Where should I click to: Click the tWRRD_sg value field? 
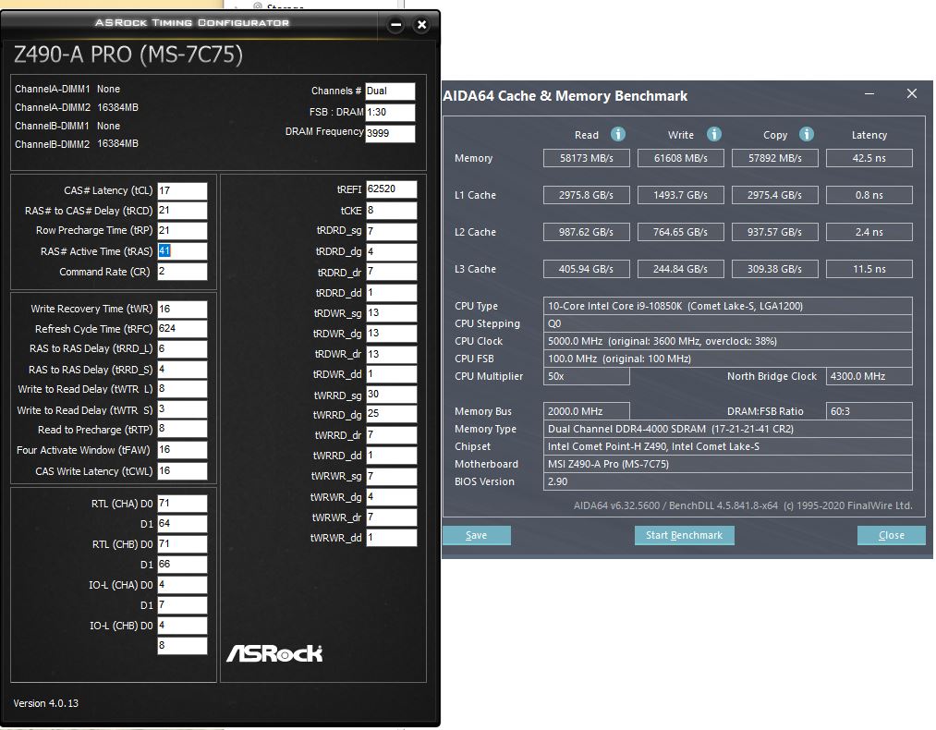click(x=391, y=395)
